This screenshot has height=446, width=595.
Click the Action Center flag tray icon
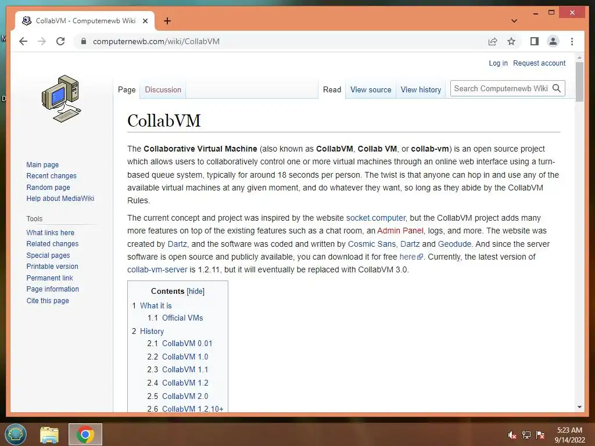(x=540, y=435)
